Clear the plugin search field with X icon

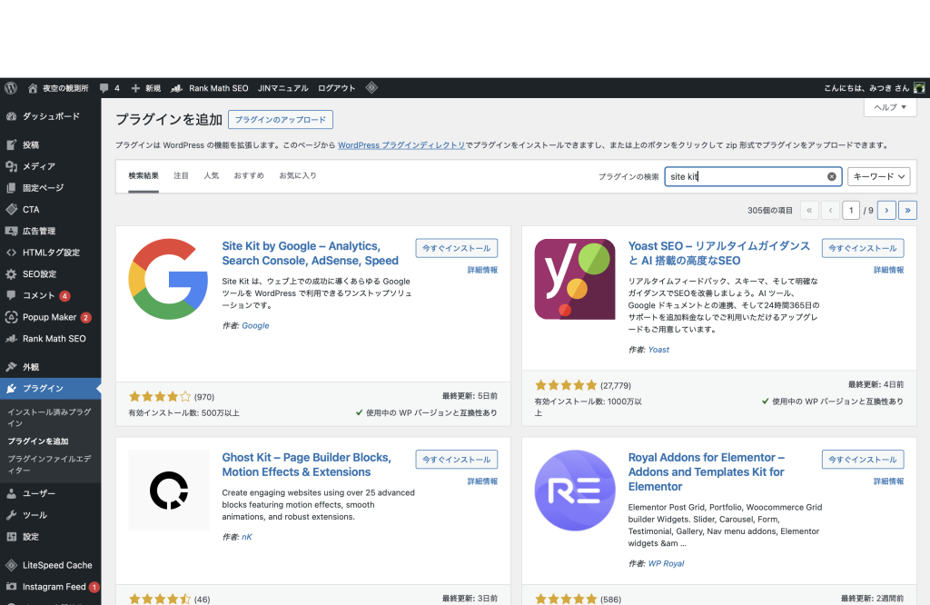click(x=831, y=177)
